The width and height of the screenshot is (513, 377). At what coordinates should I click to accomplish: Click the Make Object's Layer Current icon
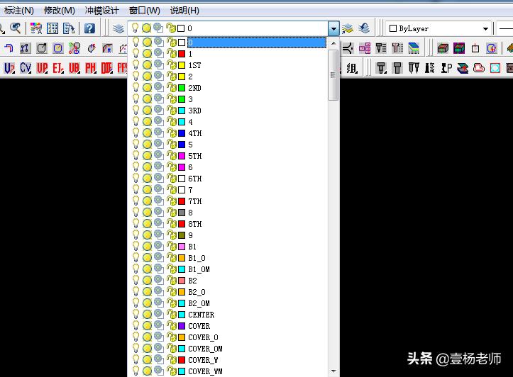[x=348, y=29]
